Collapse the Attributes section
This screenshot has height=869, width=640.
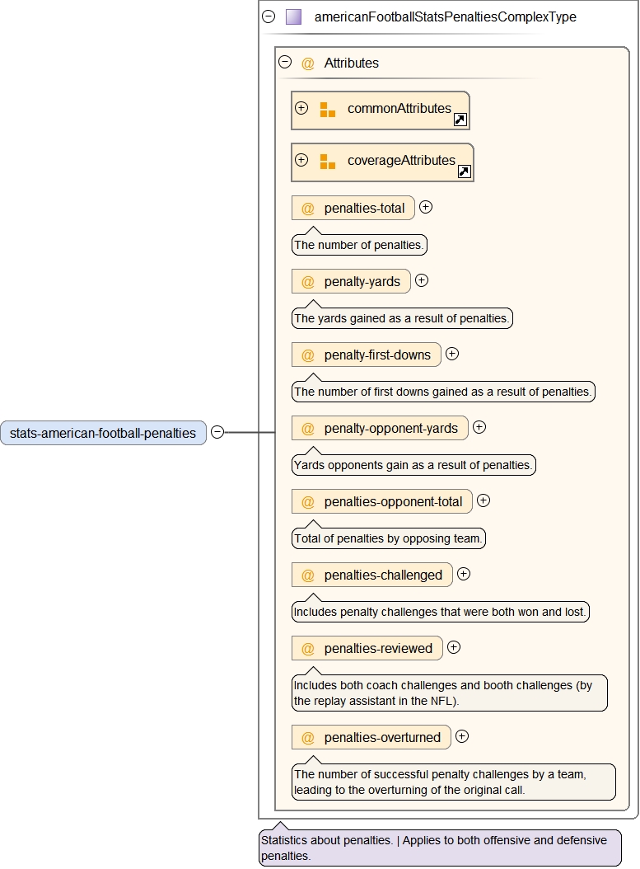tap(285, 62)
